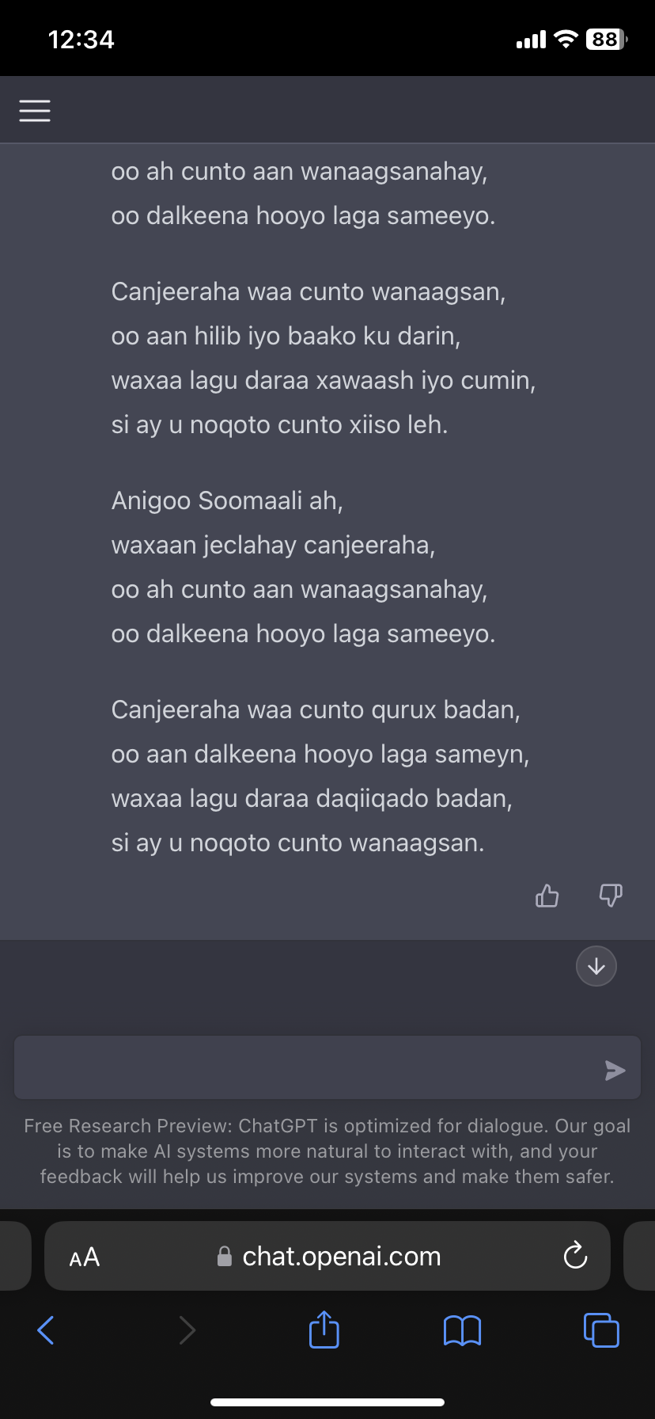Reload the chat.openai.com page
The height and width of the screenshot is (1419, 655).
coord(575,1256)
